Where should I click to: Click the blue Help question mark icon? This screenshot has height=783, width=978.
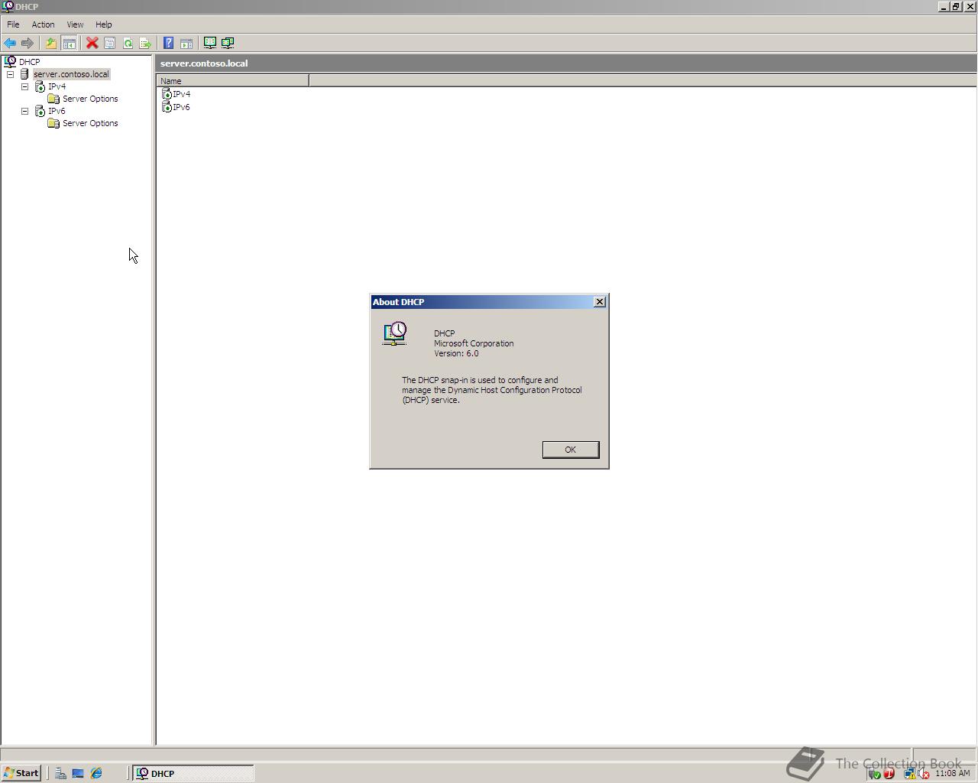pyautogui.click(x=168, y=43)
